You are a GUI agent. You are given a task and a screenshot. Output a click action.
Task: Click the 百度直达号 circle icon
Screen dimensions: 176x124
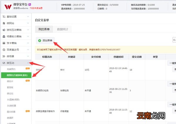(4, 50)
